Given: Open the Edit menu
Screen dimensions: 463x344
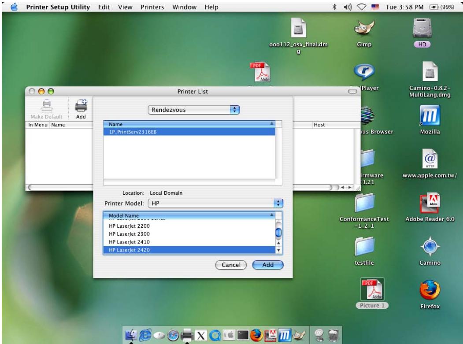Looking at the screenshot, I should [x=104, y=7].
